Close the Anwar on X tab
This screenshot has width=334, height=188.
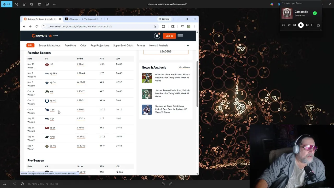click(x=101, y=19)
